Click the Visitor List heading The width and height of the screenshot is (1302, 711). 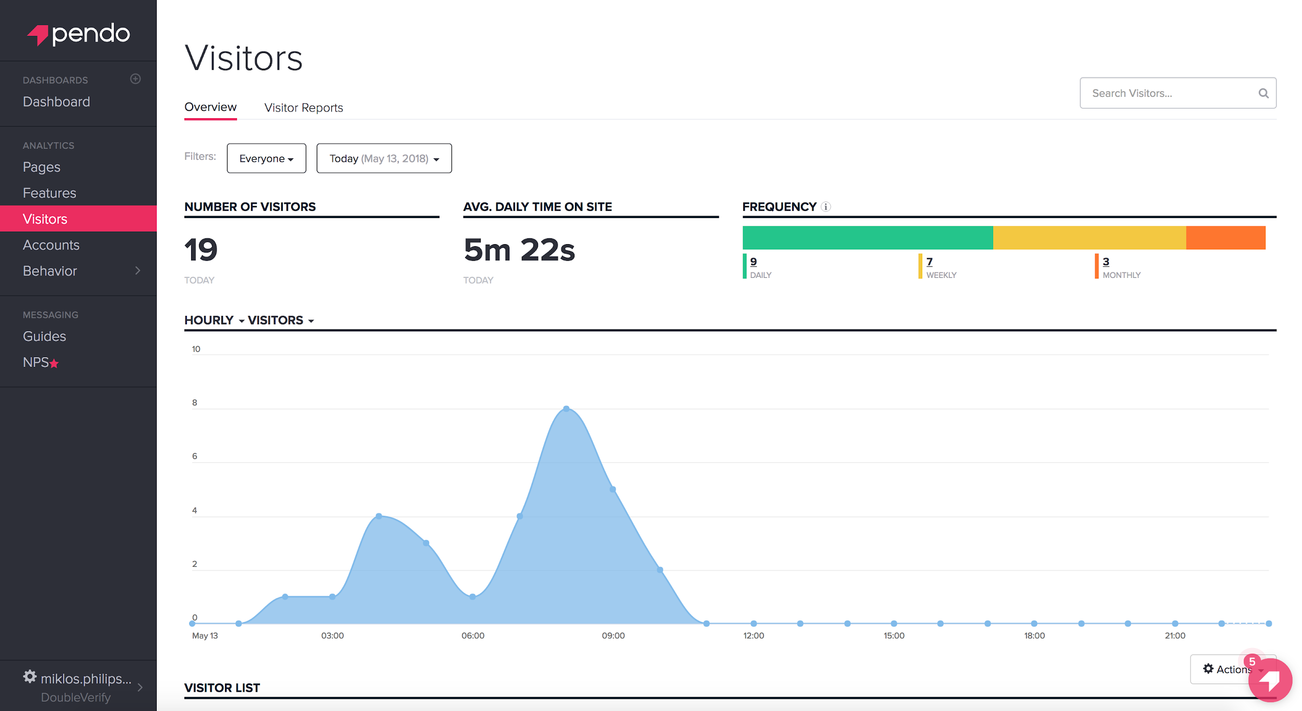click(x=222, y=688)
